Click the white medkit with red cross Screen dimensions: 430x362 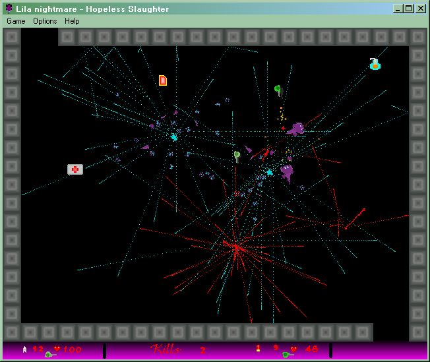pos(75,169)
